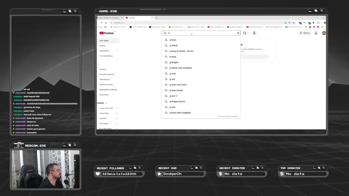Click the site info icon in address bar
This screenshot has height=196, width=349.
pos(111,23)
